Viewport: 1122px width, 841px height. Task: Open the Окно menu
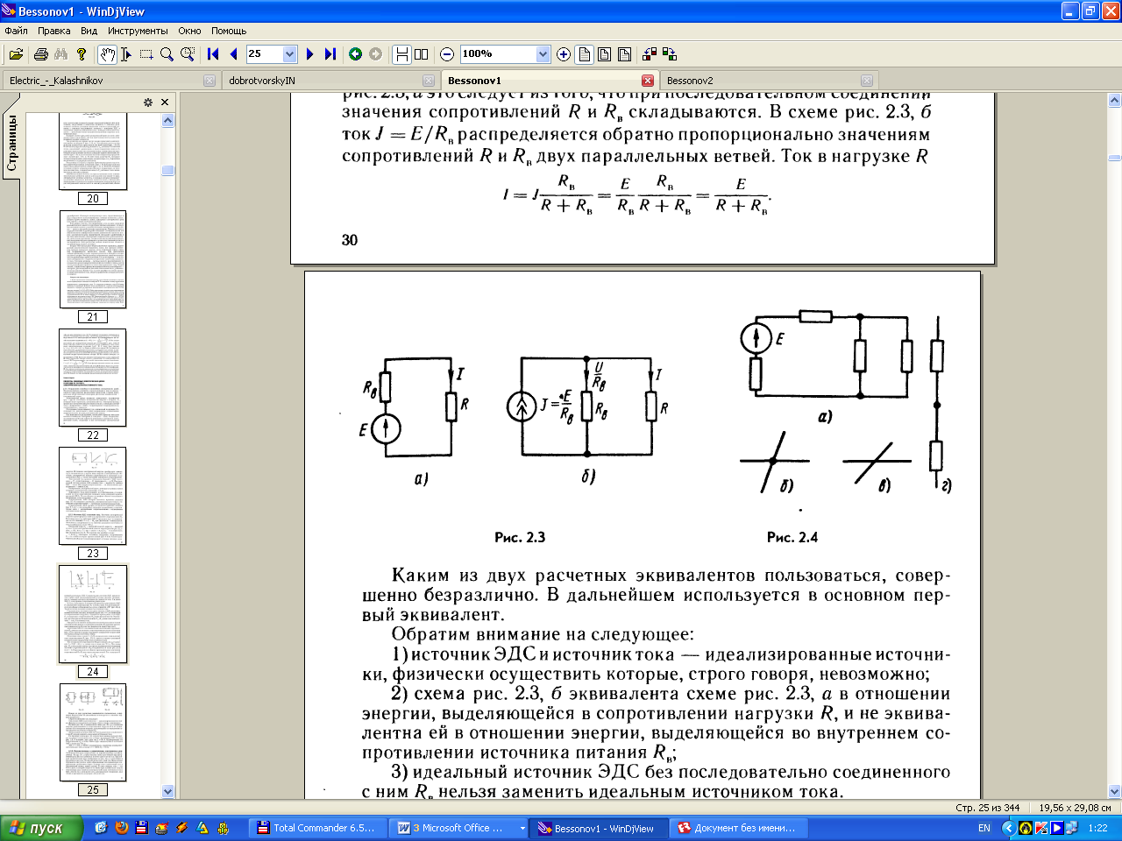coord(189,31)
